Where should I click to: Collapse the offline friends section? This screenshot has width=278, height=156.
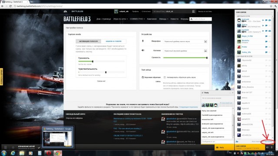[x=244, y=56]
